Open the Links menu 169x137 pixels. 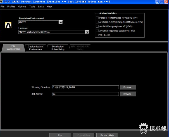coord(41,6)
